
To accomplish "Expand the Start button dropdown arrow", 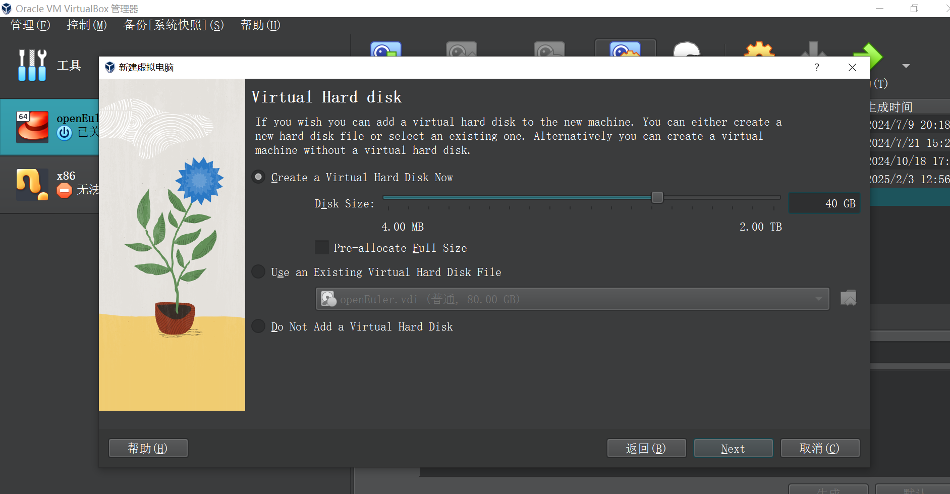I will click(x=906, y=66).
